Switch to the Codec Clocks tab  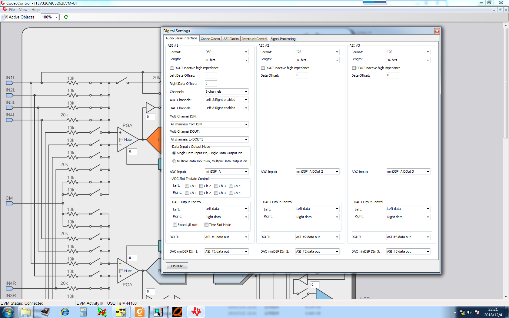click(210, 39)
